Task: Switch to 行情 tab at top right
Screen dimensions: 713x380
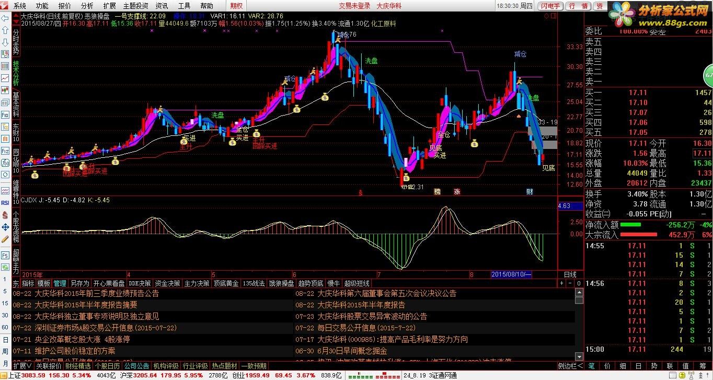Action: [578, 6]
